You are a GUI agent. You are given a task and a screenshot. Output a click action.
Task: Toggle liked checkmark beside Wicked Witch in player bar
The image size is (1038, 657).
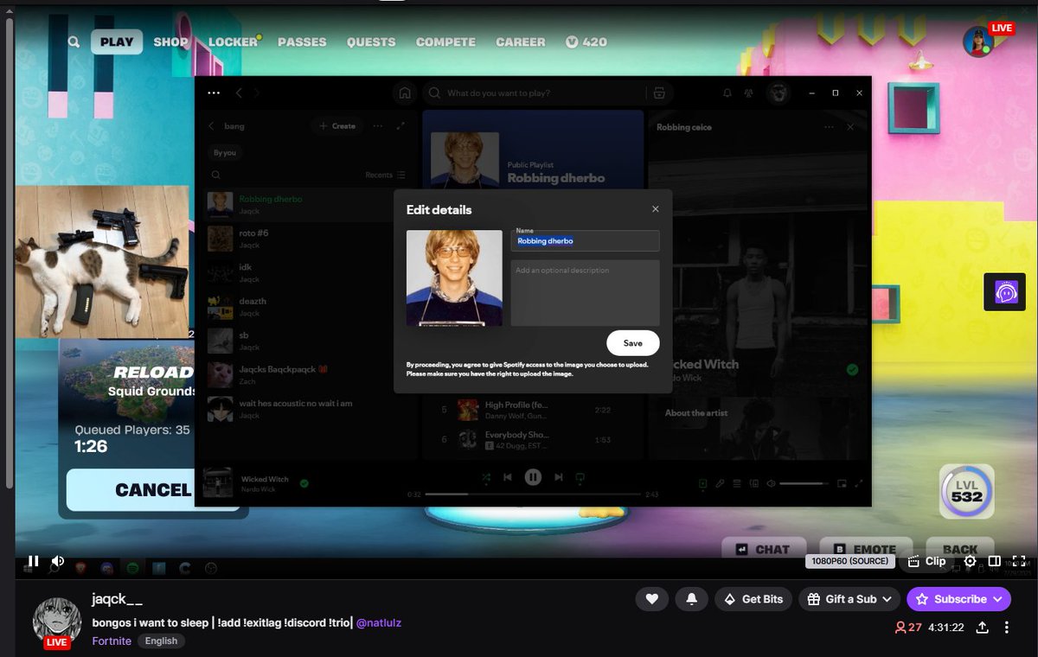pyautogui.click(x=304, y=483)
